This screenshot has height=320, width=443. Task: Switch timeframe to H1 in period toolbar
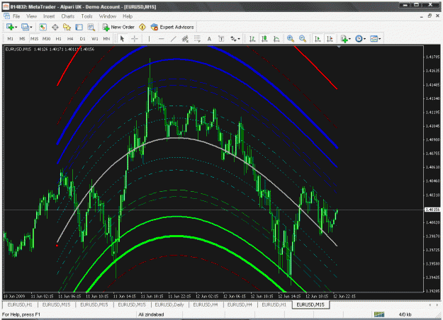(59, 39)
